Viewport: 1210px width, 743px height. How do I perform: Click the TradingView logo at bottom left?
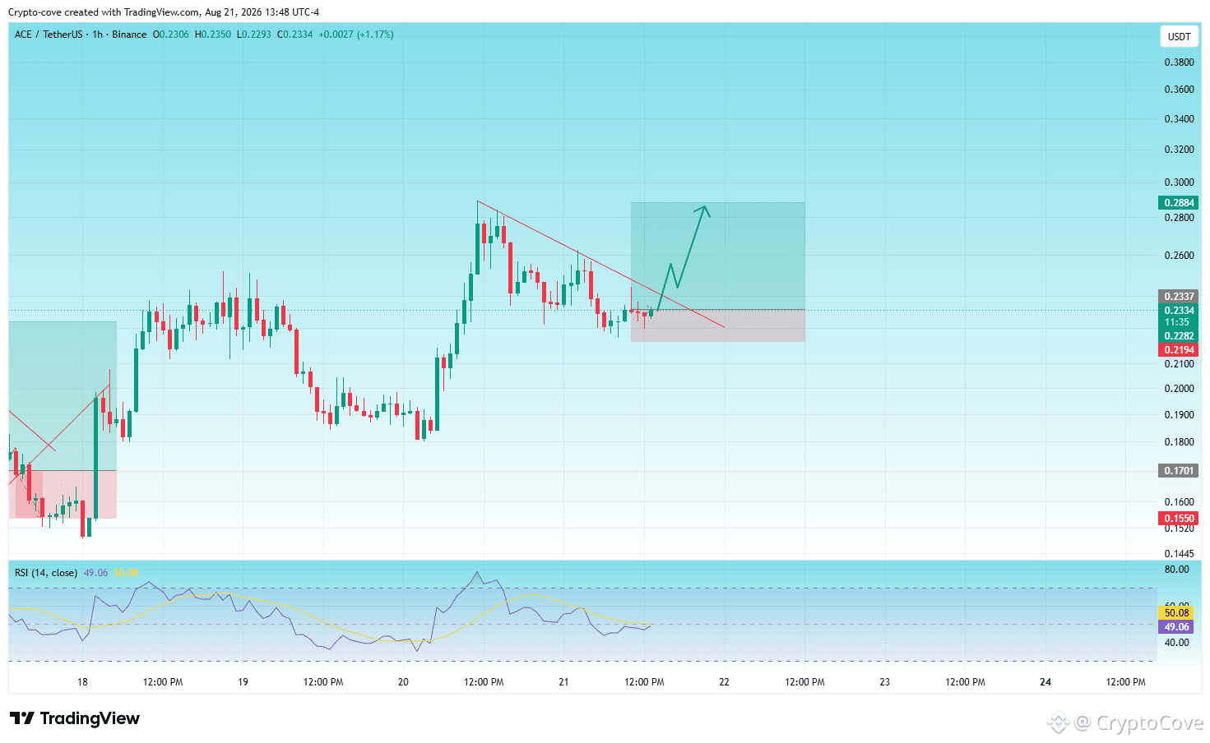coord(75,718)
